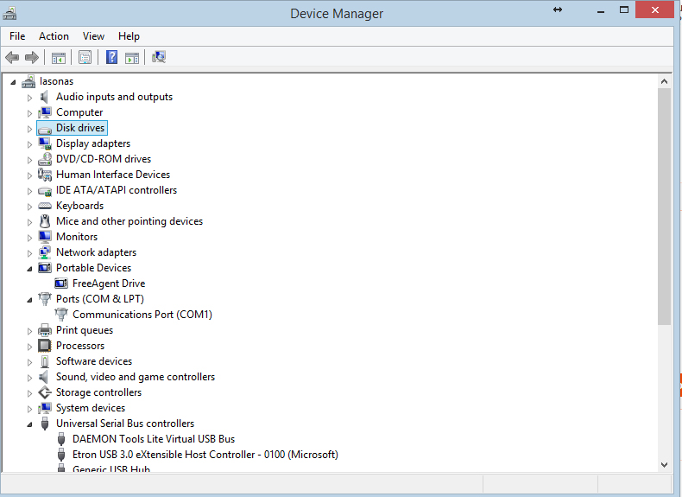
Task: Select the FreeAgent Drive device
Action: point(108,284)
